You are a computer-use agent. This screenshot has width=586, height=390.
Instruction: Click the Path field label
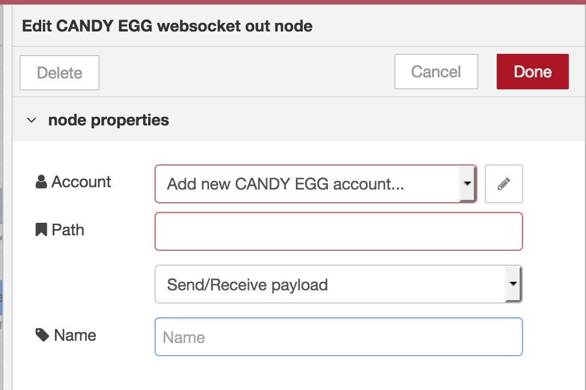pos(68,230)
